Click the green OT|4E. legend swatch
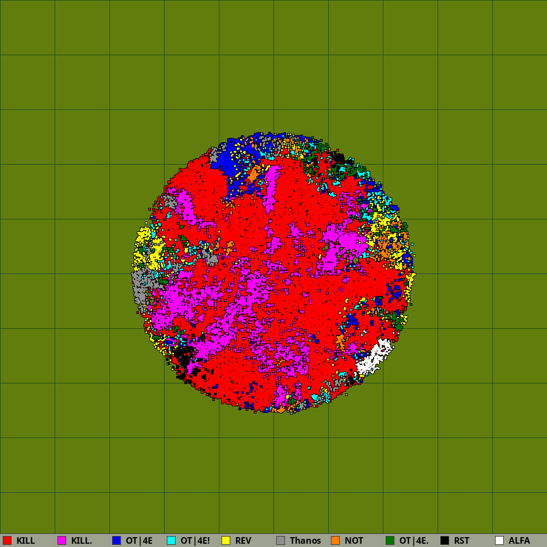547x547 pixels. [x=390, y=540]
